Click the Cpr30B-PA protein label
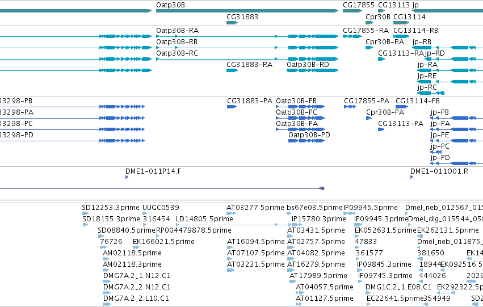Image resolution: width=483 pixels, height=307 pixels. pyautogui.click(x=385, y=112)
